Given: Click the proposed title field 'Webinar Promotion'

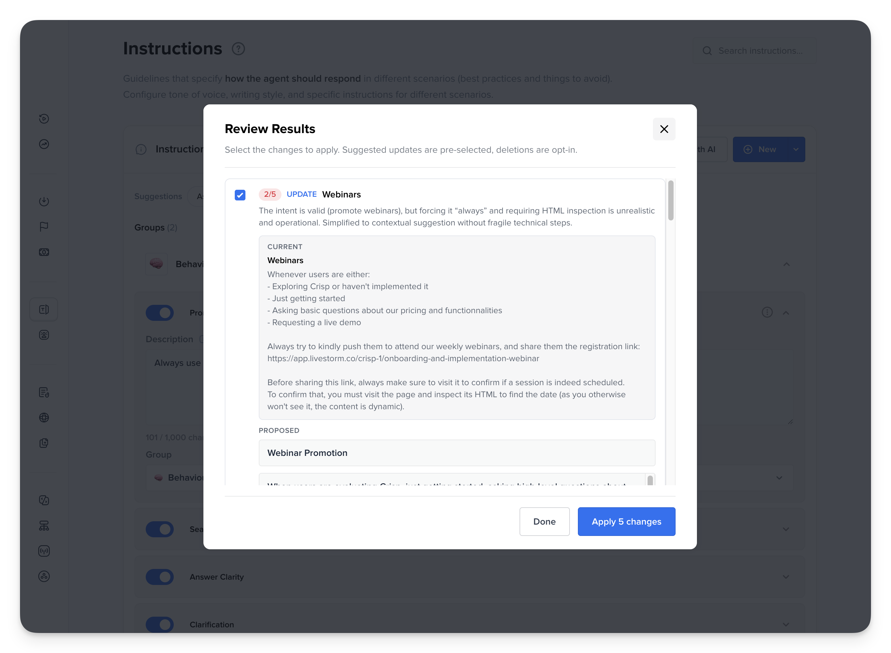Looking at the screenshot, I should pyautogui.click(x=457, y=453).
